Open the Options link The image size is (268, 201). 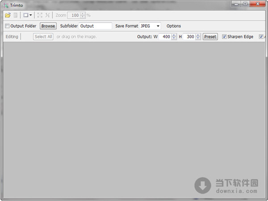tap(174, 26)
